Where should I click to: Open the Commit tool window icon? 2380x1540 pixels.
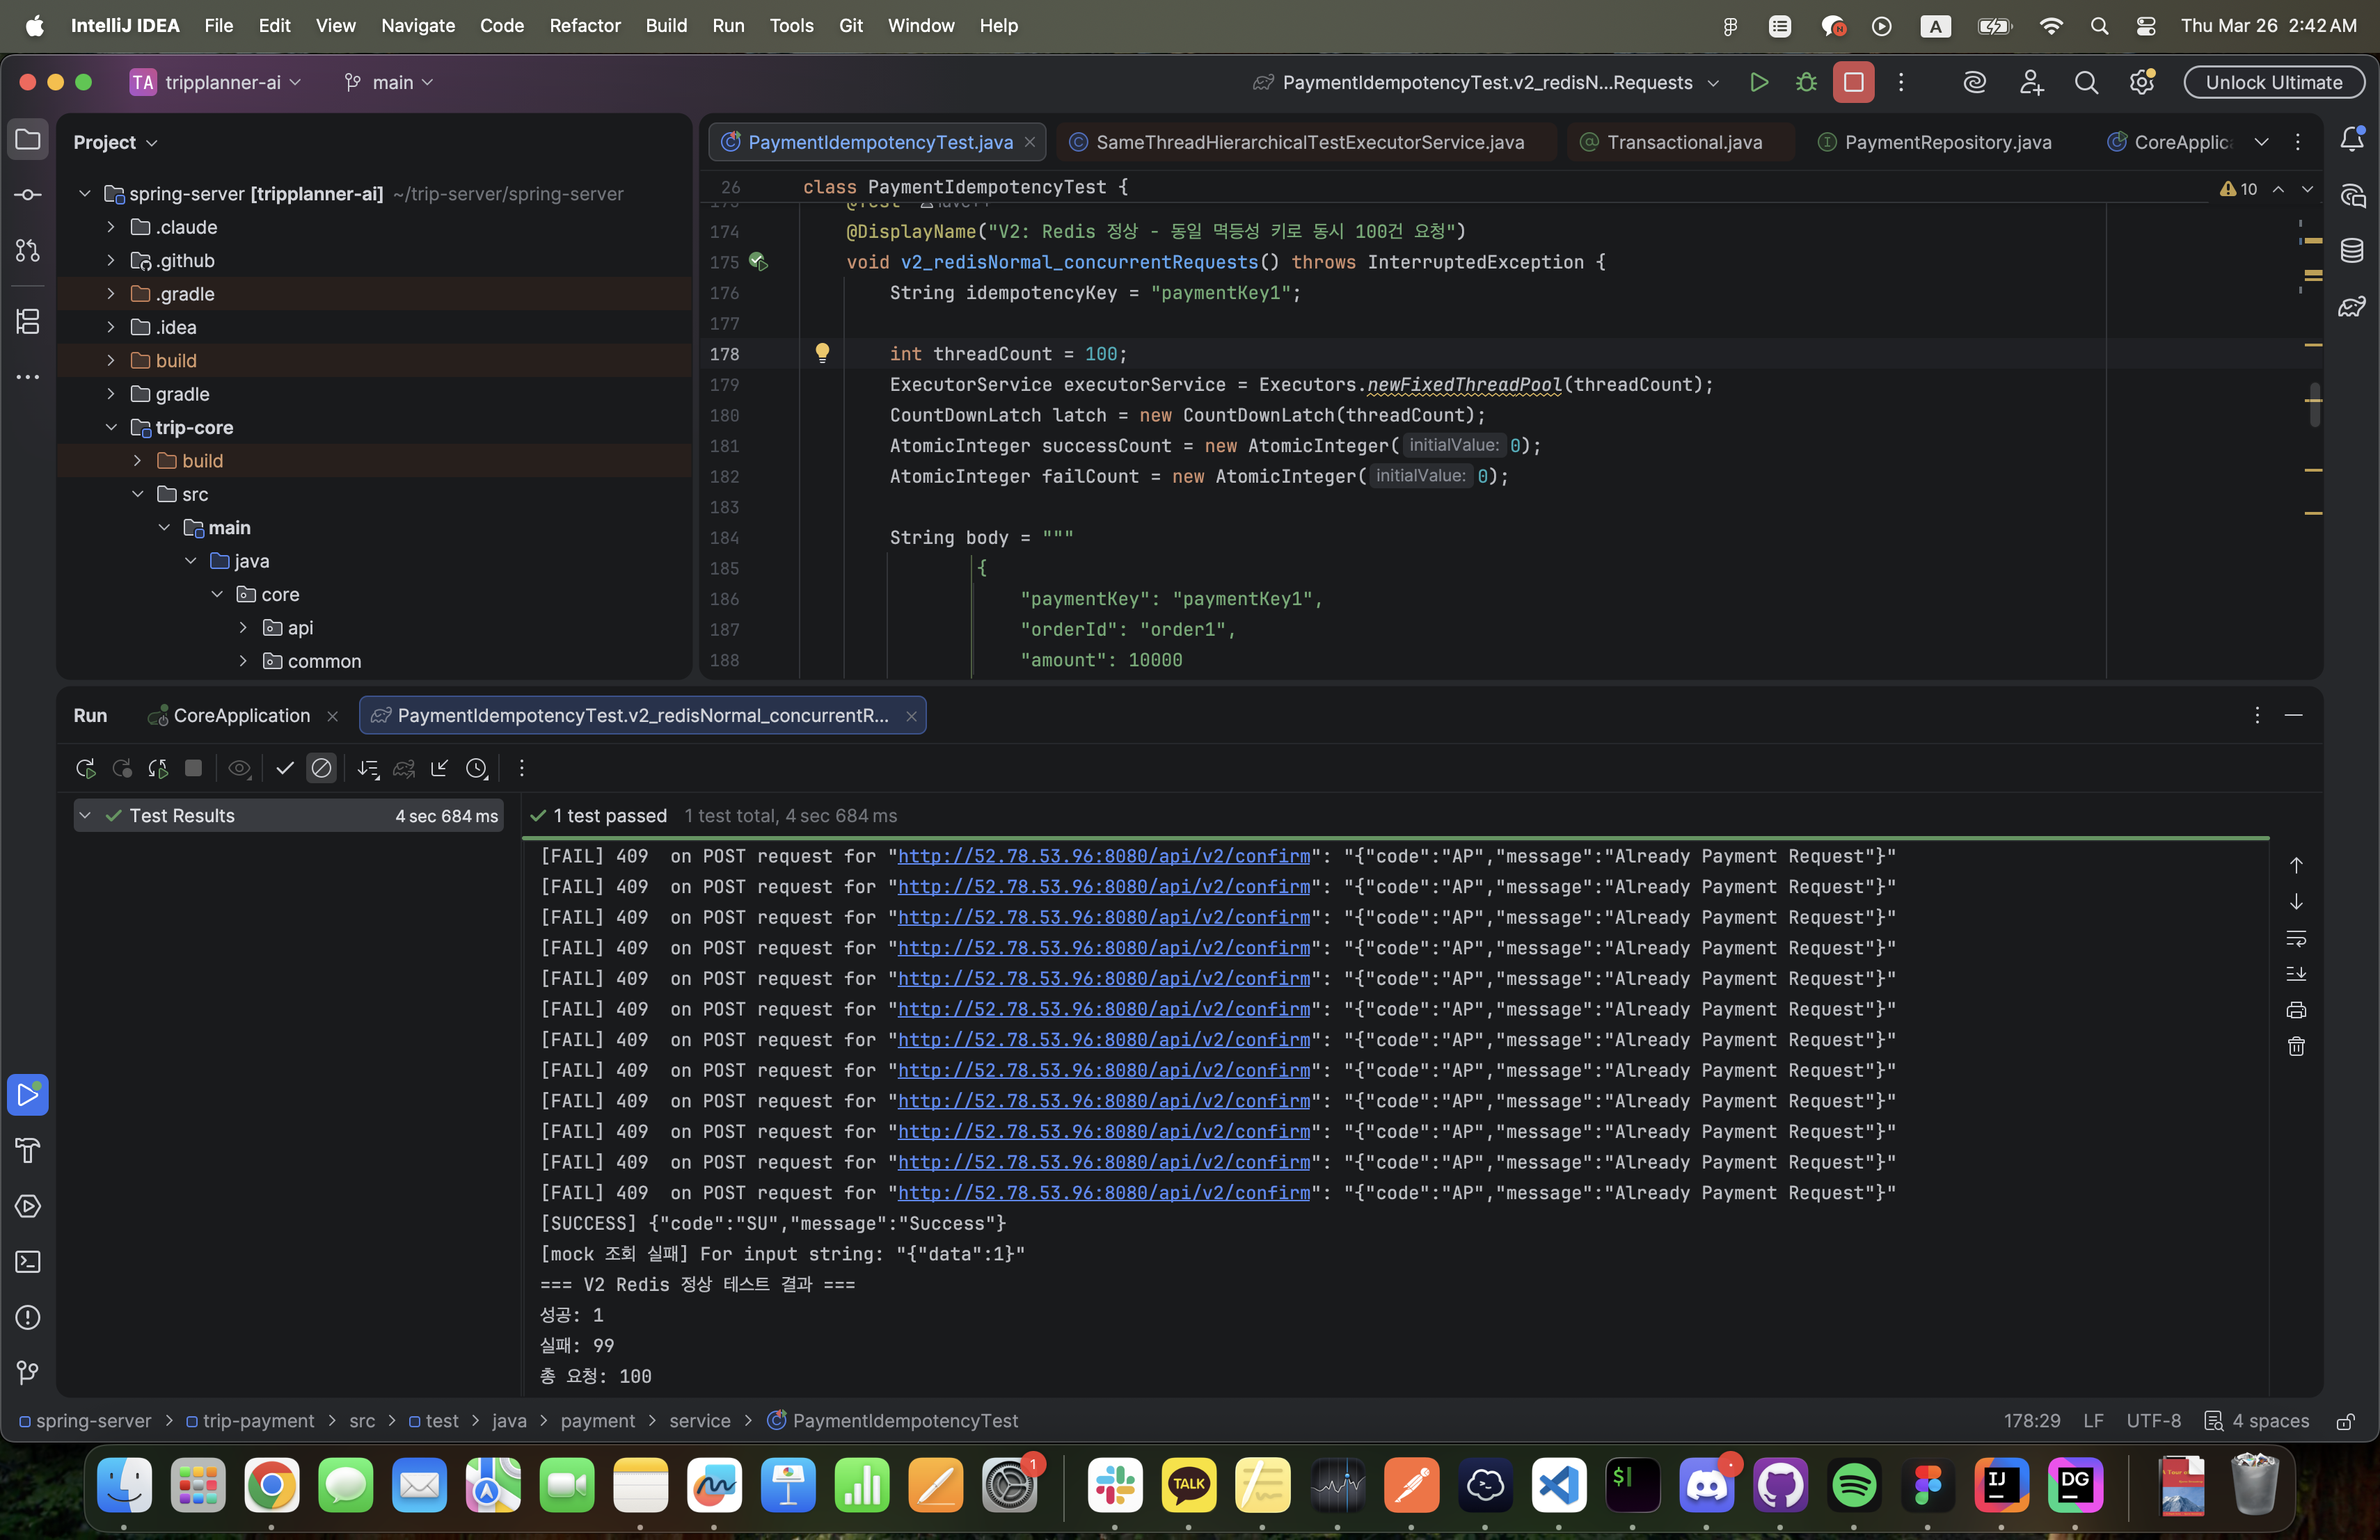28,195
